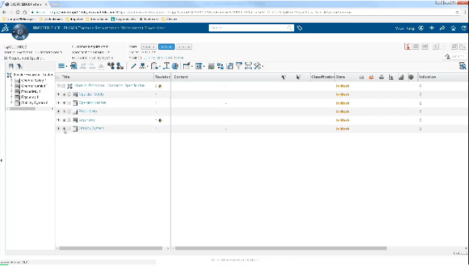Click the State column header
469x268 pixels.
341,77
